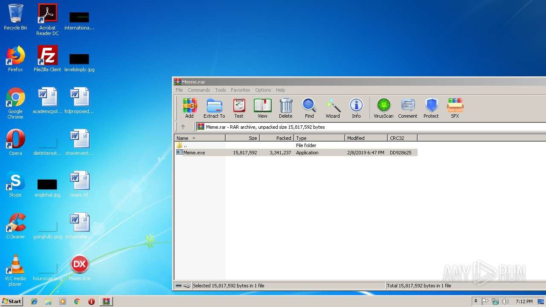Screen dimensions: 546x307
Task: Show hidden system tray icons
Action: [x=476, y=301]
